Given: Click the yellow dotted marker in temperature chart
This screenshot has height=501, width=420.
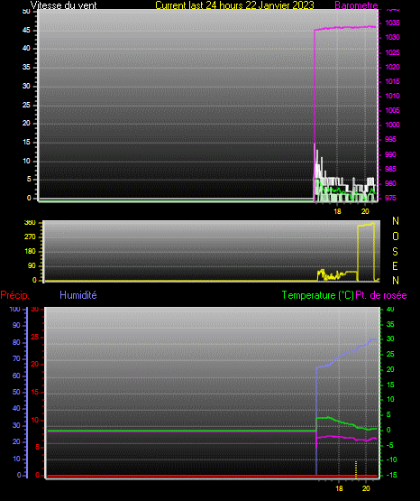Looking at the screenshot, I should 356,469.
